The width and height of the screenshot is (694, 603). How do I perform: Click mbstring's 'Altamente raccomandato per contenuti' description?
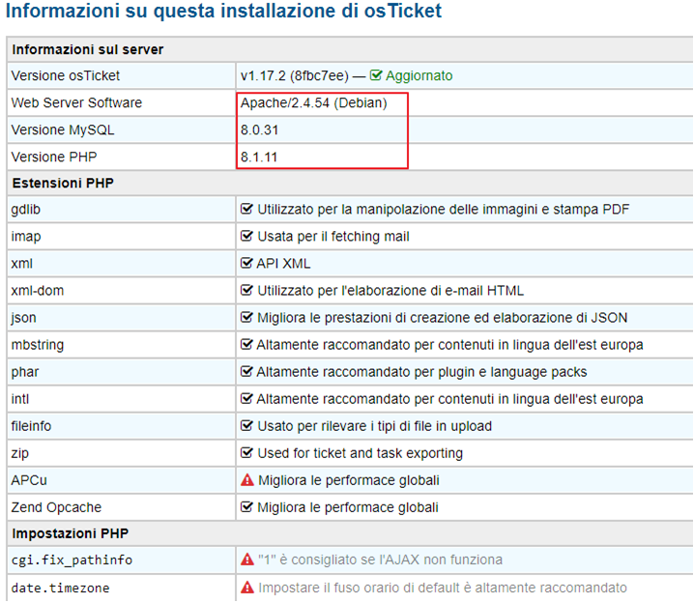coord(449,345)
